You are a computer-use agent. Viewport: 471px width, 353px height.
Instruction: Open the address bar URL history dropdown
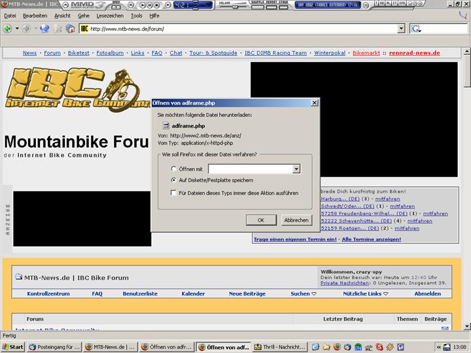[x=401, y=29]
